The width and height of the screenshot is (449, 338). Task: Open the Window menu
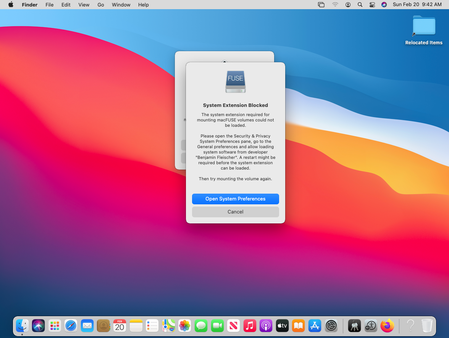121,5
